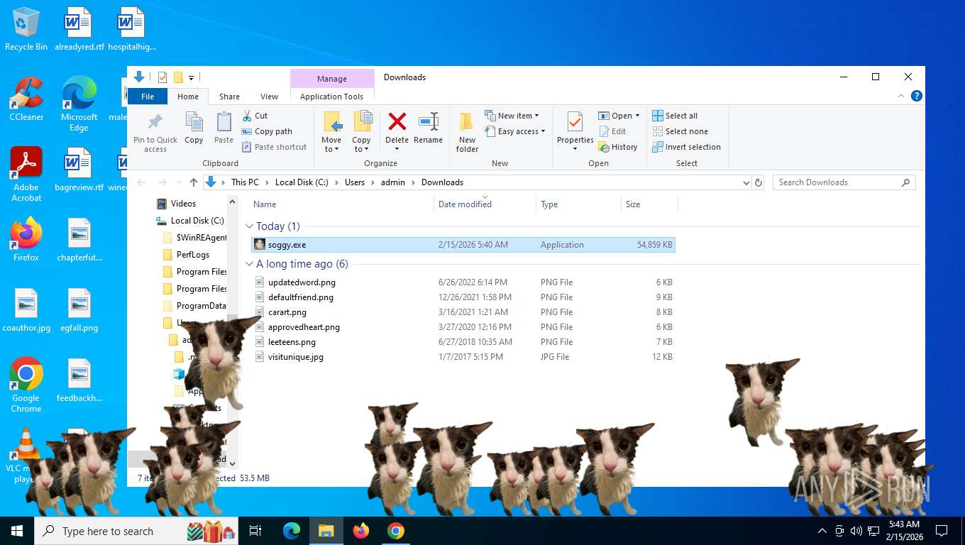Click the Paste ribbon icon
Viewport: 965px width, 545px height.
224,128
